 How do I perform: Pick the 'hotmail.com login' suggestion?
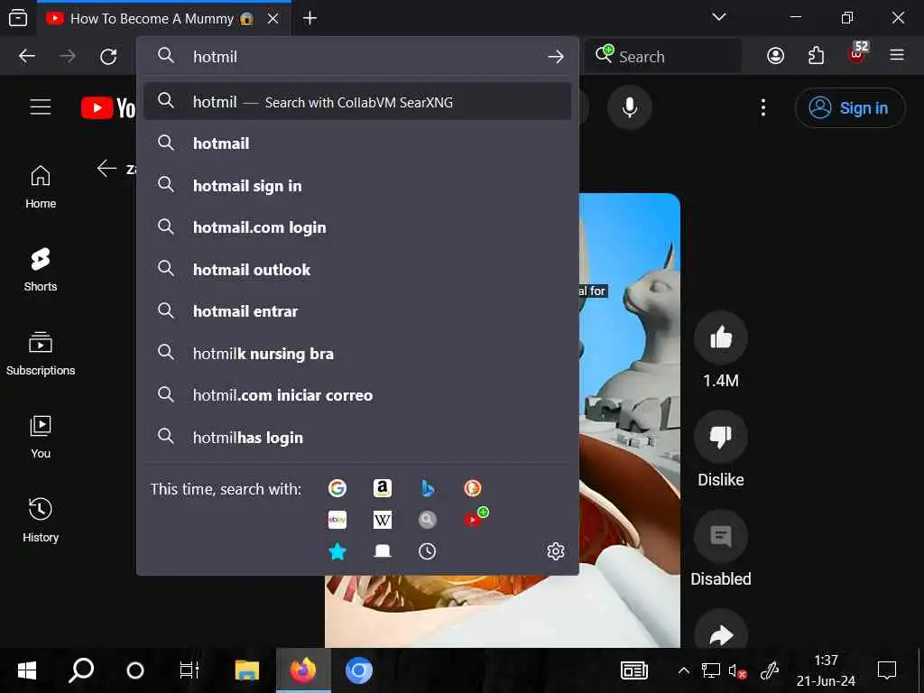tap(357, 227)
